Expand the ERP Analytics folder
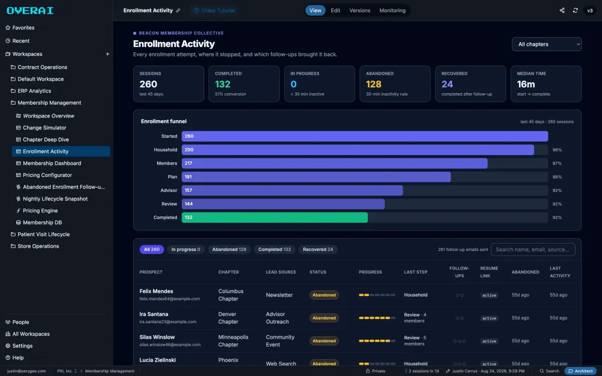 pyautogui.click(x=31, y=91)
